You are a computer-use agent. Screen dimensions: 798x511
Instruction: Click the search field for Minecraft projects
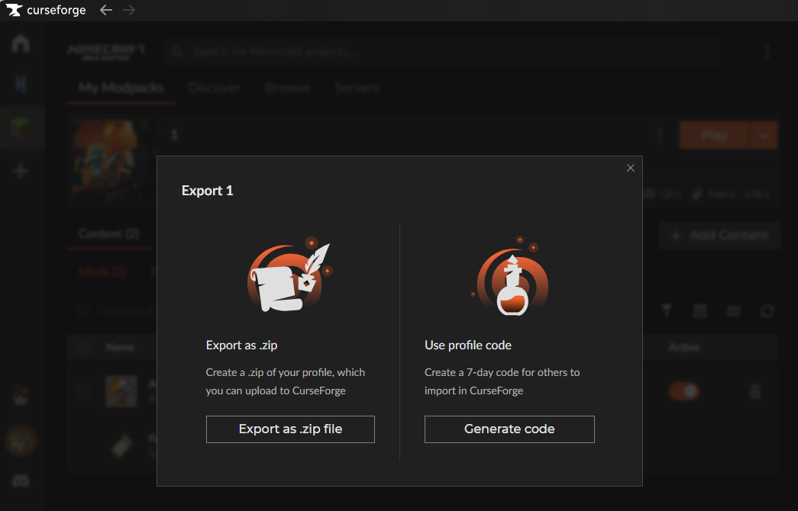tap(441, 51)
